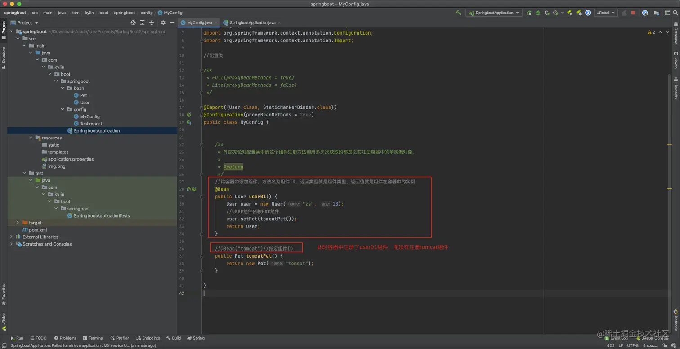This screenshot has height=349, width=680.
Task: Click the Spring bean gutter icon at line 18
Action: click(x=189, y=115)
